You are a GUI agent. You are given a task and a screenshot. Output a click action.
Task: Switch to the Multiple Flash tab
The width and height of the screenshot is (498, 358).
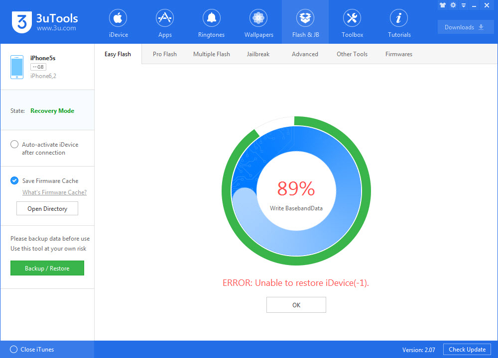pyautogui.click(x=212, y=54)
